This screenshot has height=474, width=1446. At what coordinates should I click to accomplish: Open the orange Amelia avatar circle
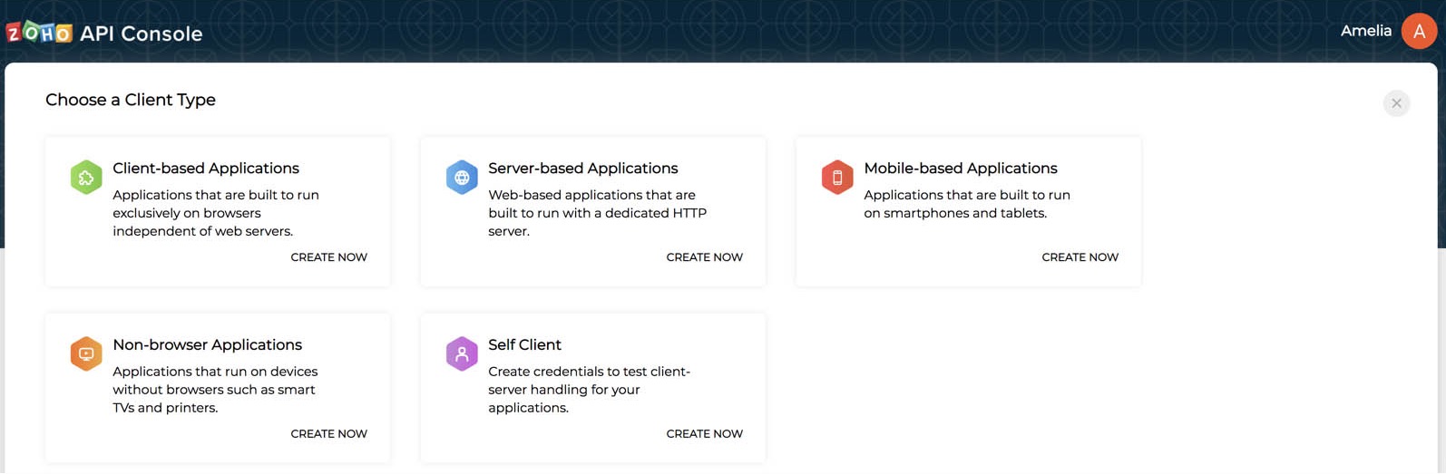(x=1419, y=31)
